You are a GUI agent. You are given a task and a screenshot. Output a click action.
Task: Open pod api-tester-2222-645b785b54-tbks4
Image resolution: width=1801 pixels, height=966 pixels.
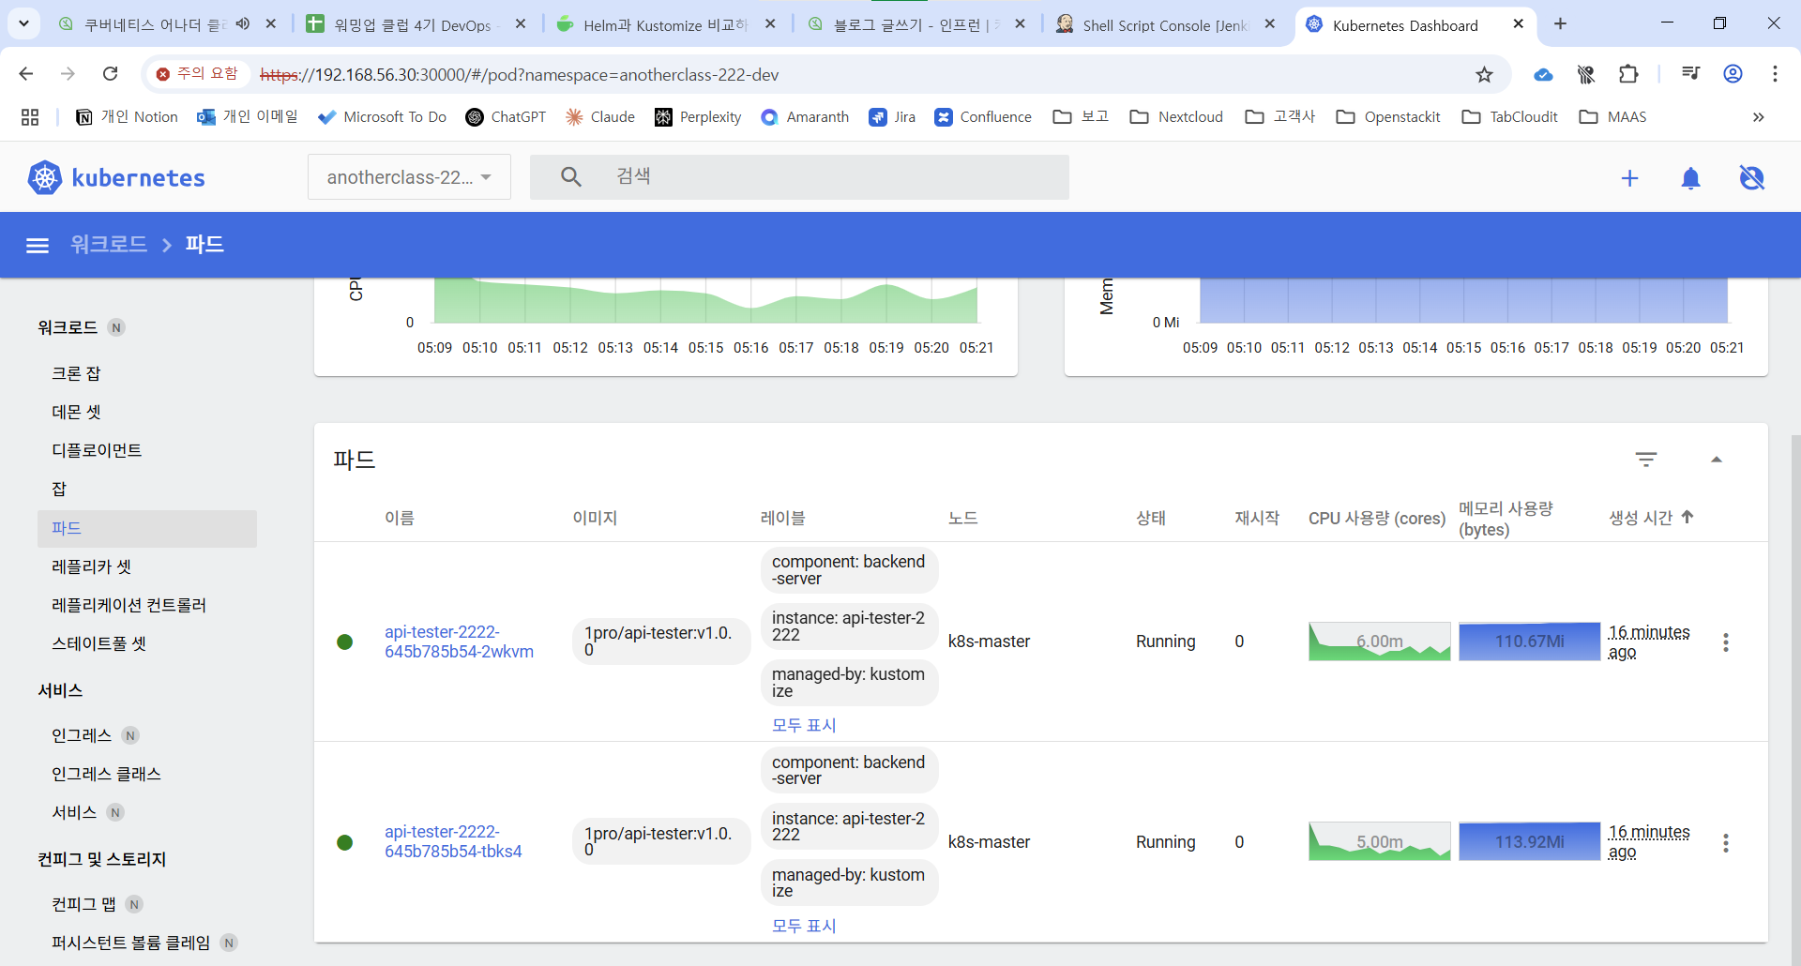[453, 841]
